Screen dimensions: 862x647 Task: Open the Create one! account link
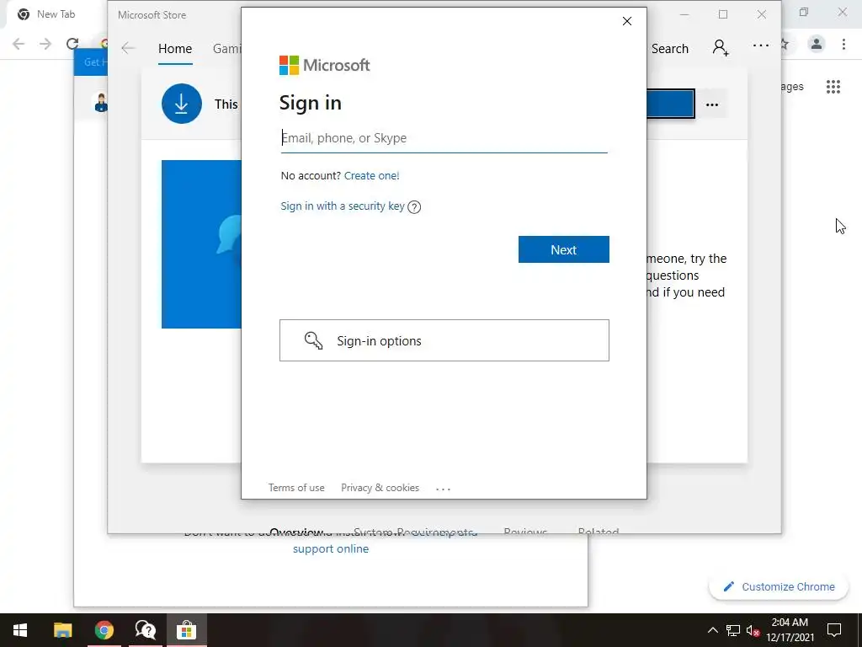tap(371, 175)
